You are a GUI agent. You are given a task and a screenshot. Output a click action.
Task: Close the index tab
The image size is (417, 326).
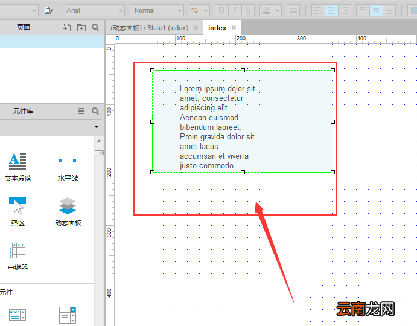(x=234, y=27)
